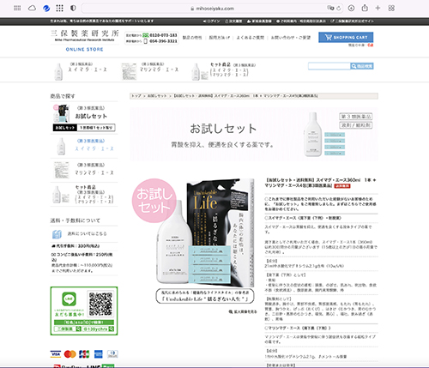Open the second link in the header menu
This screenshot has width=429, height=368.
click(x=219, y=38)
